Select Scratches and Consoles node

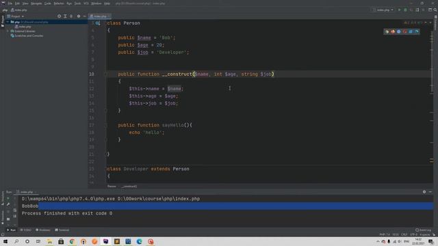click(x=27, y=36)
